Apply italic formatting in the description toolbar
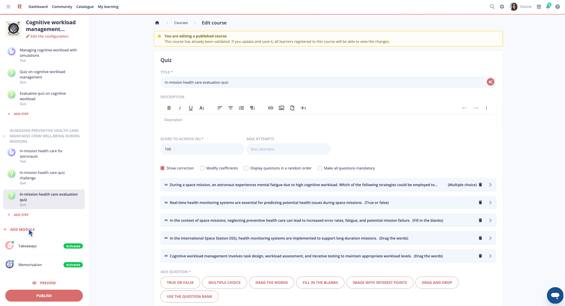This screenshot has height=306, width=565. point(180,108)
